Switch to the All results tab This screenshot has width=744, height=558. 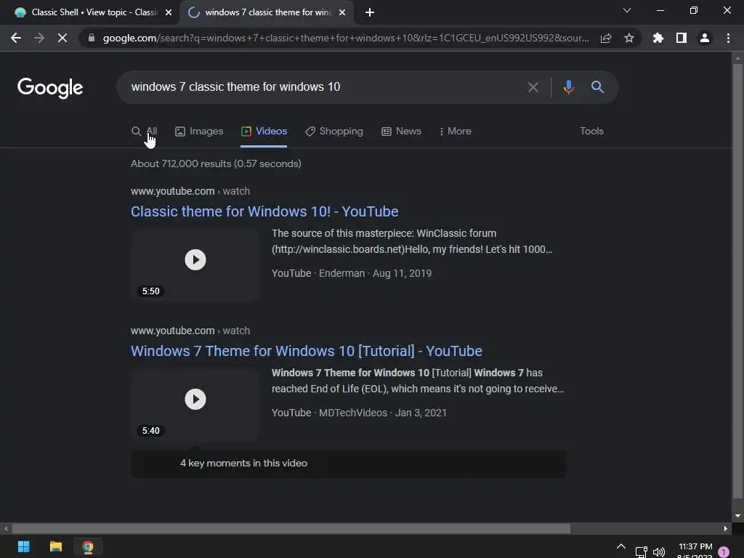tap(145, 131)
